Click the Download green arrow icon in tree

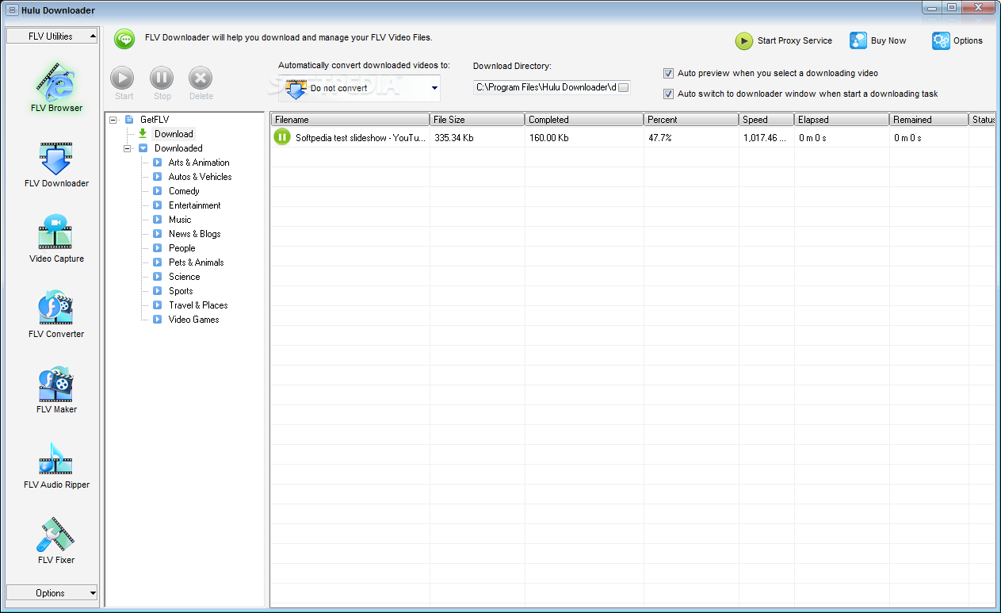tap(143, 134)
